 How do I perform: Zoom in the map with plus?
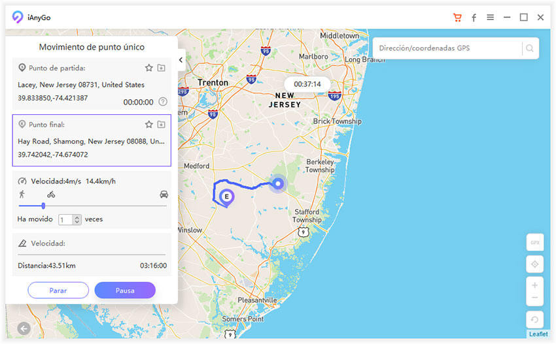(534, 285)
